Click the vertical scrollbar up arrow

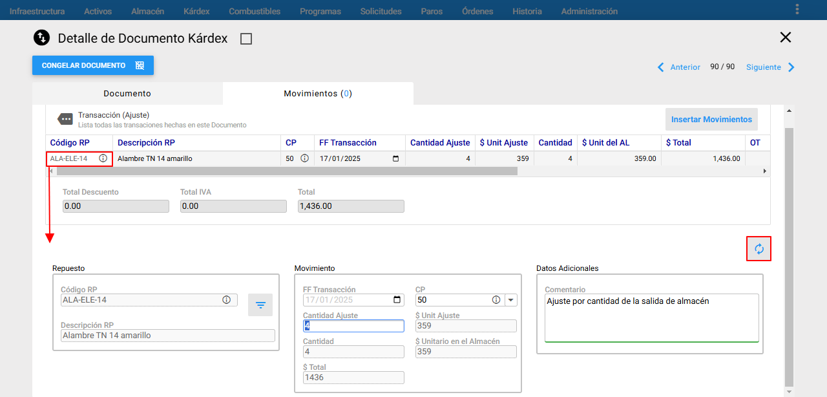pyautogui.click(x=789, y=110)
